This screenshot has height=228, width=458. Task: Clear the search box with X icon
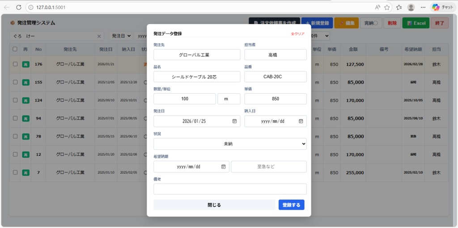tap(99, 36)
